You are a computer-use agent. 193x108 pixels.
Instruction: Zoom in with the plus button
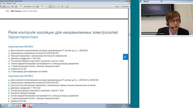point(37,6)
